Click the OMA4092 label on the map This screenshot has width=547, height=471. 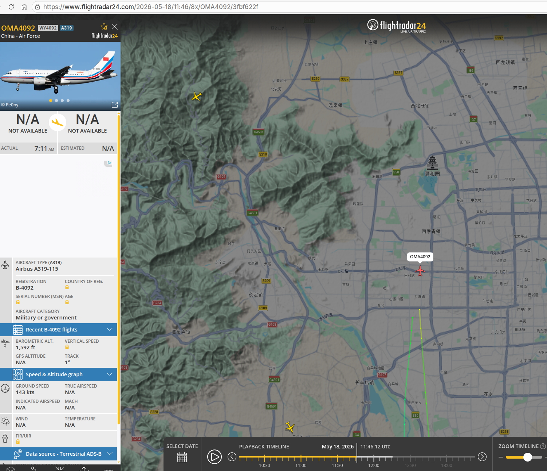click(420, 257)
